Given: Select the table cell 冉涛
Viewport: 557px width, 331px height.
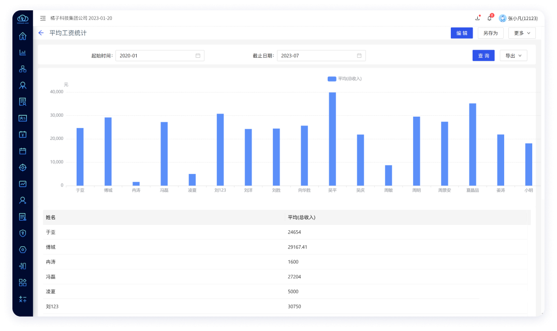Looking at the screenshot, I should [50, 262].
